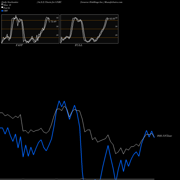This screenshot has width=180, height=180.
Task: Click the 50 axis label in FULL chart
Action: click(116, 26)
